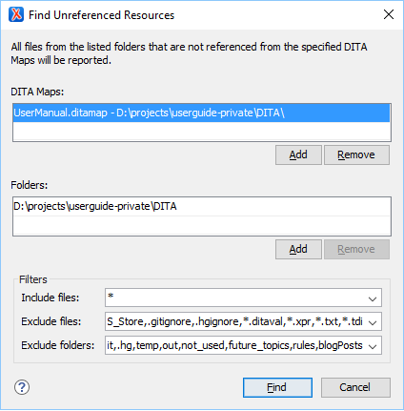Image resolution: width=404 pixels, height=411 pixels.
Task: Add a folder to the Folders list
Action: [298, 249]
